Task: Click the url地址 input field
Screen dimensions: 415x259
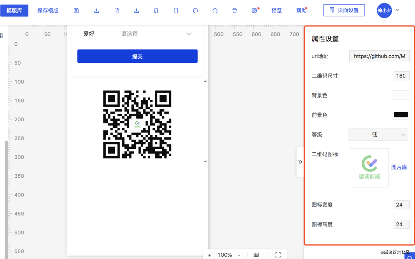Action: pyautogui.click(x=380, y=56)
